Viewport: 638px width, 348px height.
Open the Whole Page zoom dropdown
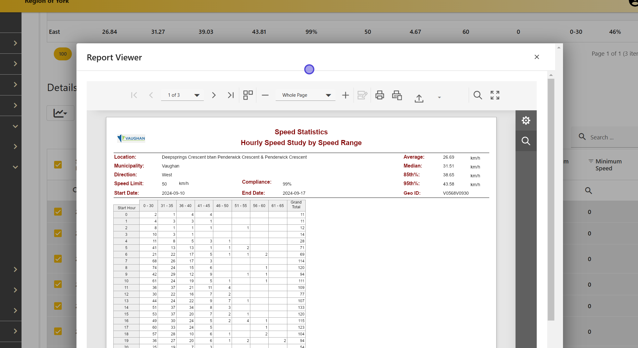[x=328, y=95]
